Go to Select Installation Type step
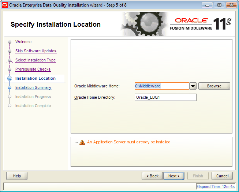This screenshot has height=192, width=239. coord(36,60)
